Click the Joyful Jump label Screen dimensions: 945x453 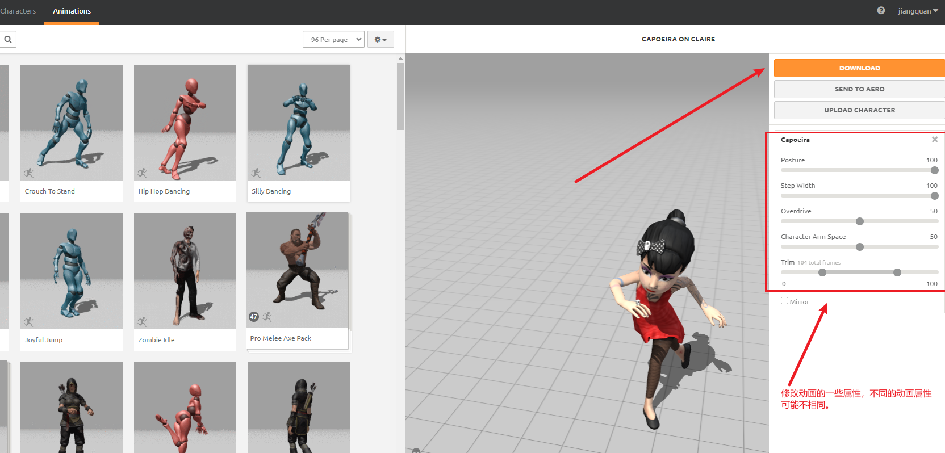[x=44, y=340]
